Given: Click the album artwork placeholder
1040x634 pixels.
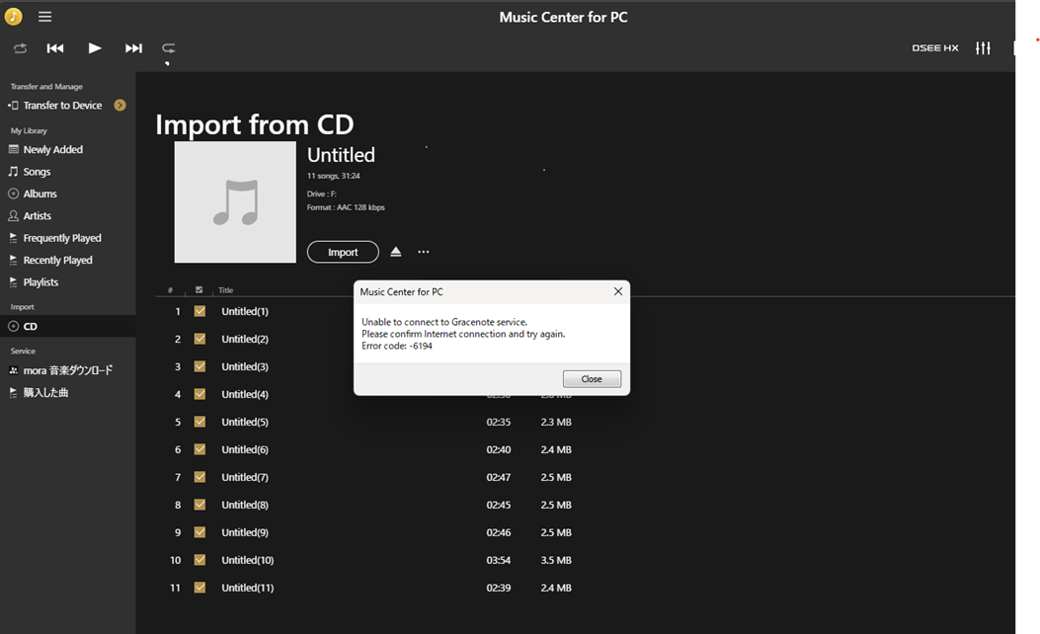Looking at the screenshot, I should [235, 202].
